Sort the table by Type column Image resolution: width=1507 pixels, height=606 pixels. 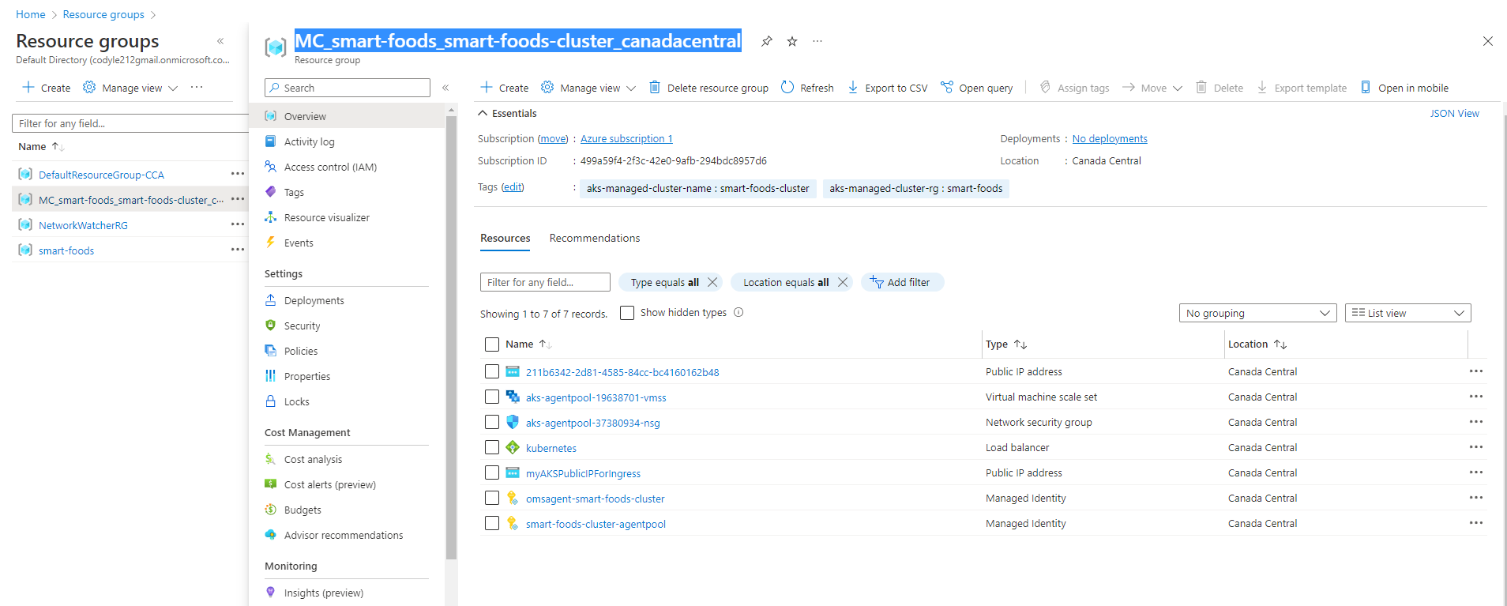coord(1005,344)
